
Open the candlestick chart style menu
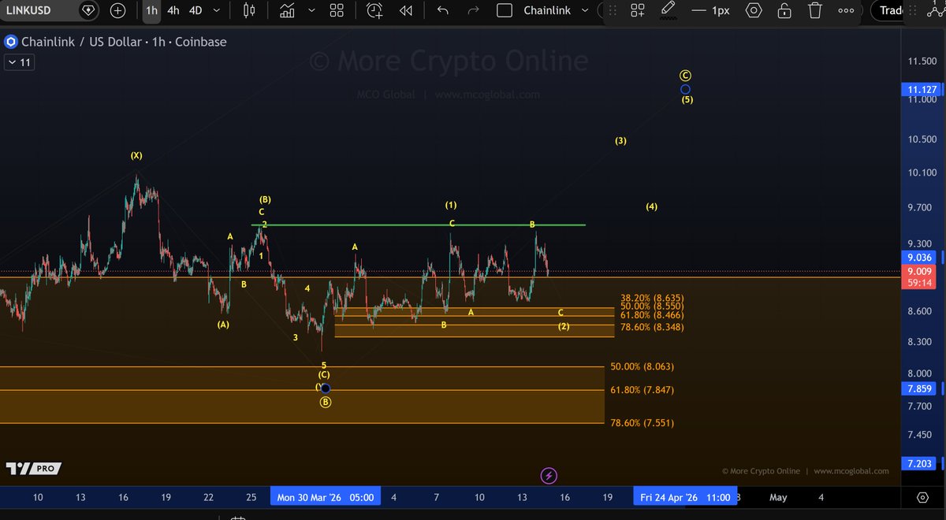(x=250, y=11)
